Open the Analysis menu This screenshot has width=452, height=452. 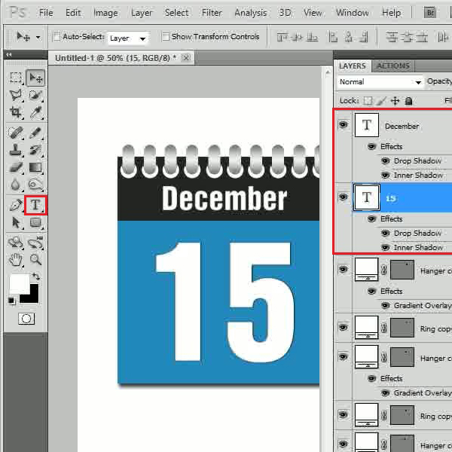point(251,13)
